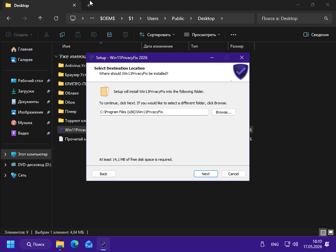Open the Сортировать sort dropdown
The height and width of the screenshot is (252, 336).
157,34
